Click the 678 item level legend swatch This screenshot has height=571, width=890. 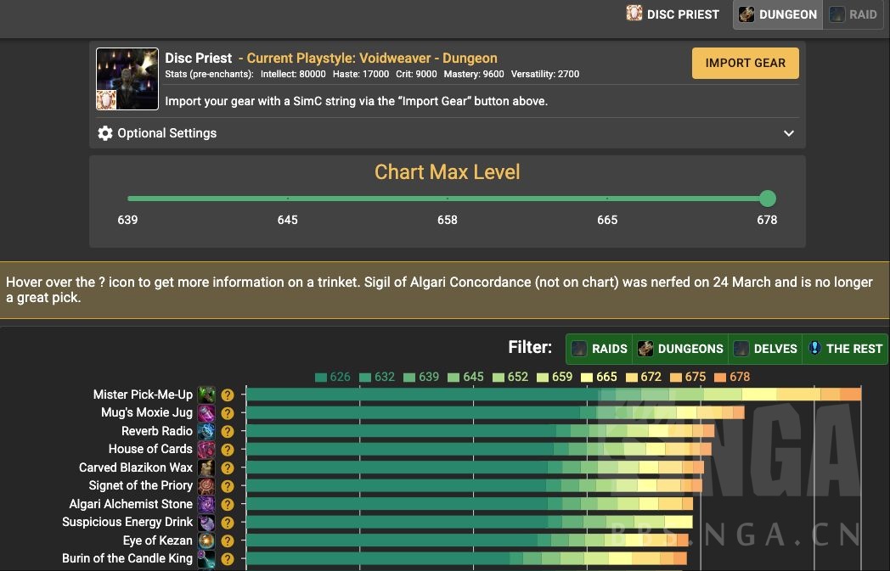[x=721, y=377]
